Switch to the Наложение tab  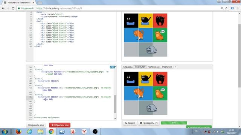(153, 67)
